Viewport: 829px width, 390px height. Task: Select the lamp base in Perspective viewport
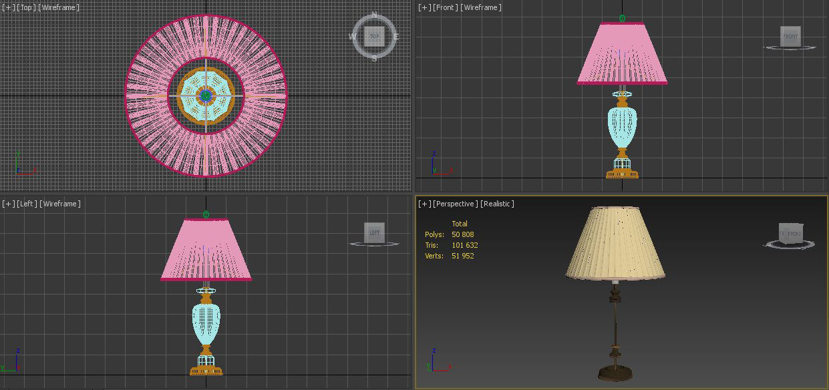pyautogui.click(x=615, y=373)
